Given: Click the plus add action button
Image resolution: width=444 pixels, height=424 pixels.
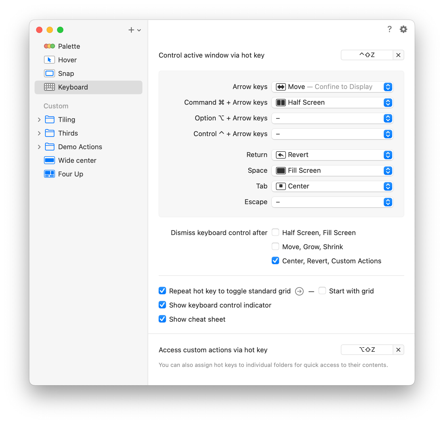Looking at the screenshot, I should (x=131, y=30).
